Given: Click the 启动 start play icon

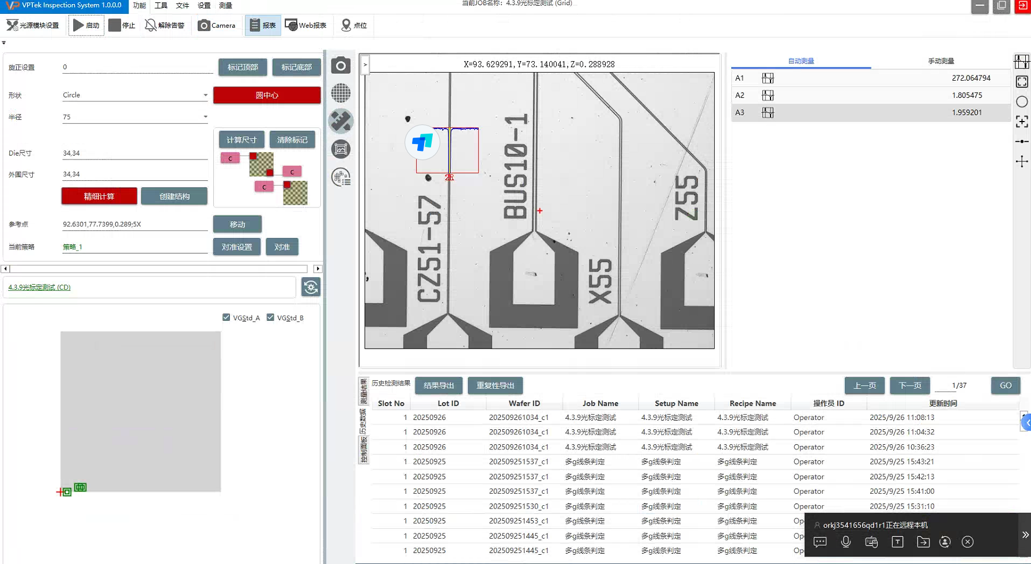Looking at the screenshot, I should 78,25.
